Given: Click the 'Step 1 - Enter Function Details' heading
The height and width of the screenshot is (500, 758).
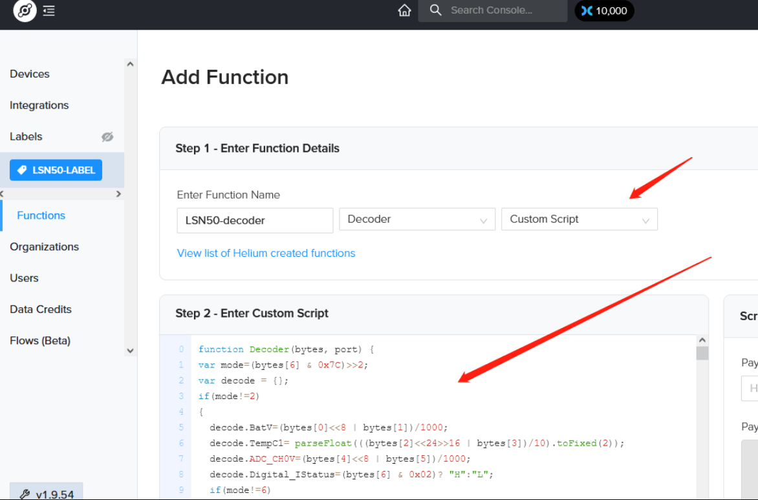Looking at the screenshot, I should click(257, 149).
